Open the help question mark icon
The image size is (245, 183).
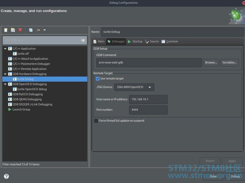pyautogui.click(x=6, y=176)
